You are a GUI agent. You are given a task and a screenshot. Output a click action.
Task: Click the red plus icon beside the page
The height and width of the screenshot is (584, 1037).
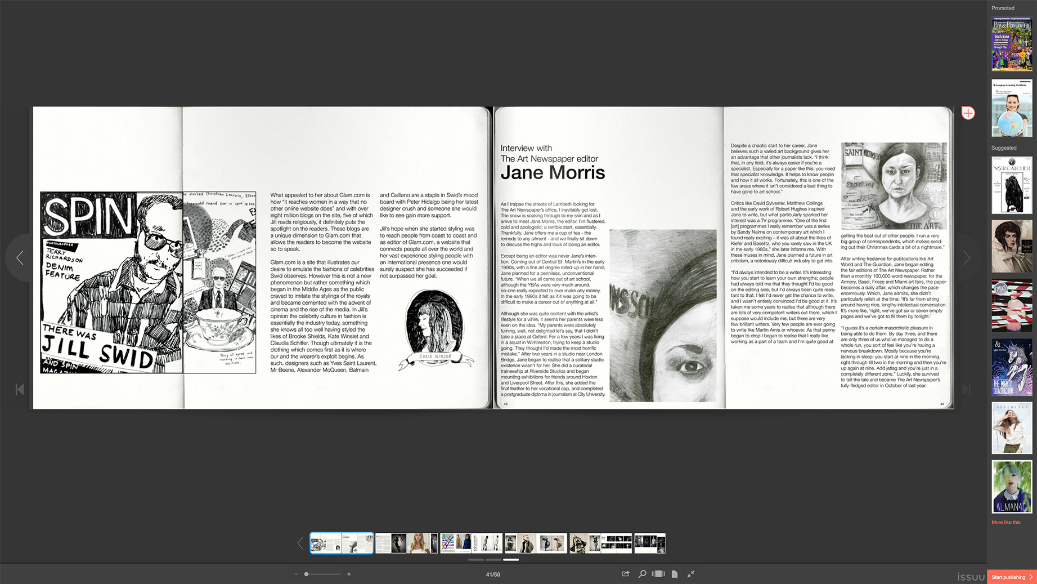968,113
